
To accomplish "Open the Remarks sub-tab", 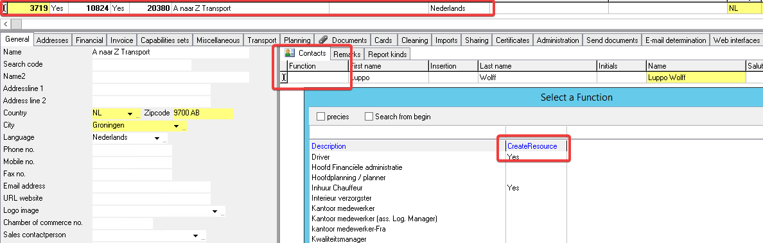I will [346, 54].
